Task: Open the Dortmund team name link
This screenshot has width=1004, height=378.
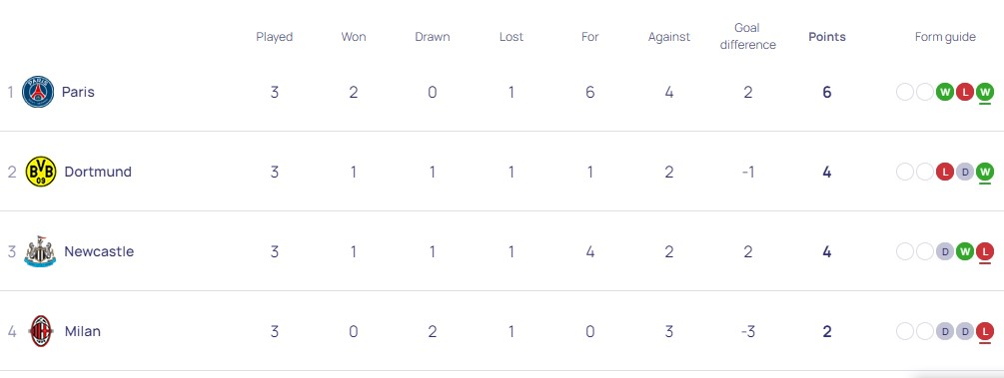Action: click(x=98, y=172)
